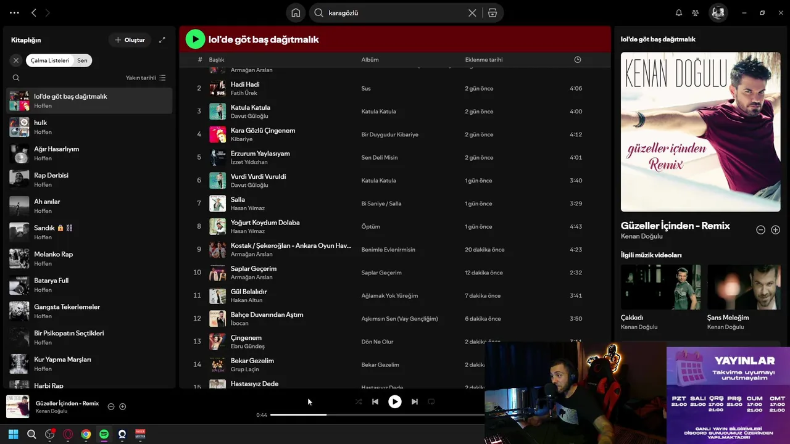Click Oluştur to create playlist

[x=129, y=40]
